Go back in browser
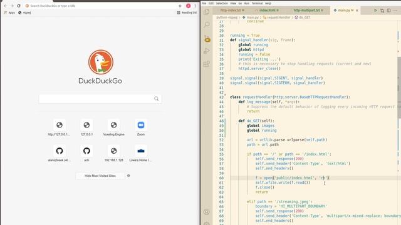This screenshot has height=225, width=401. [x=6, y=6]
